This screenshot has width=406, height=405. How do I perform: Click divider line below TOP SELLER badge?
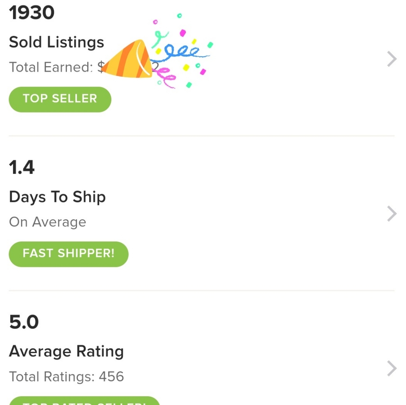pos(201,136)
